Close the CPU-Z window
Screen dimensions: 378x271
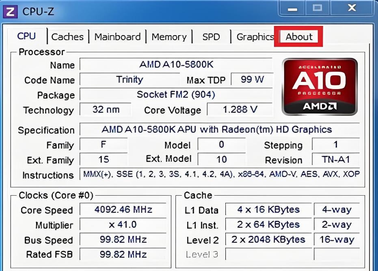(x=352, y=8)
